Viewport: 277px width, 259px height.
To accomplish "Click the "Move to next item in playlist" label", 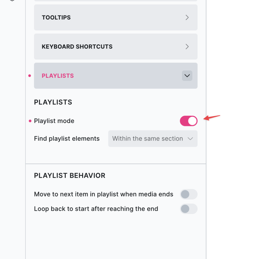I will pos(104,194).
